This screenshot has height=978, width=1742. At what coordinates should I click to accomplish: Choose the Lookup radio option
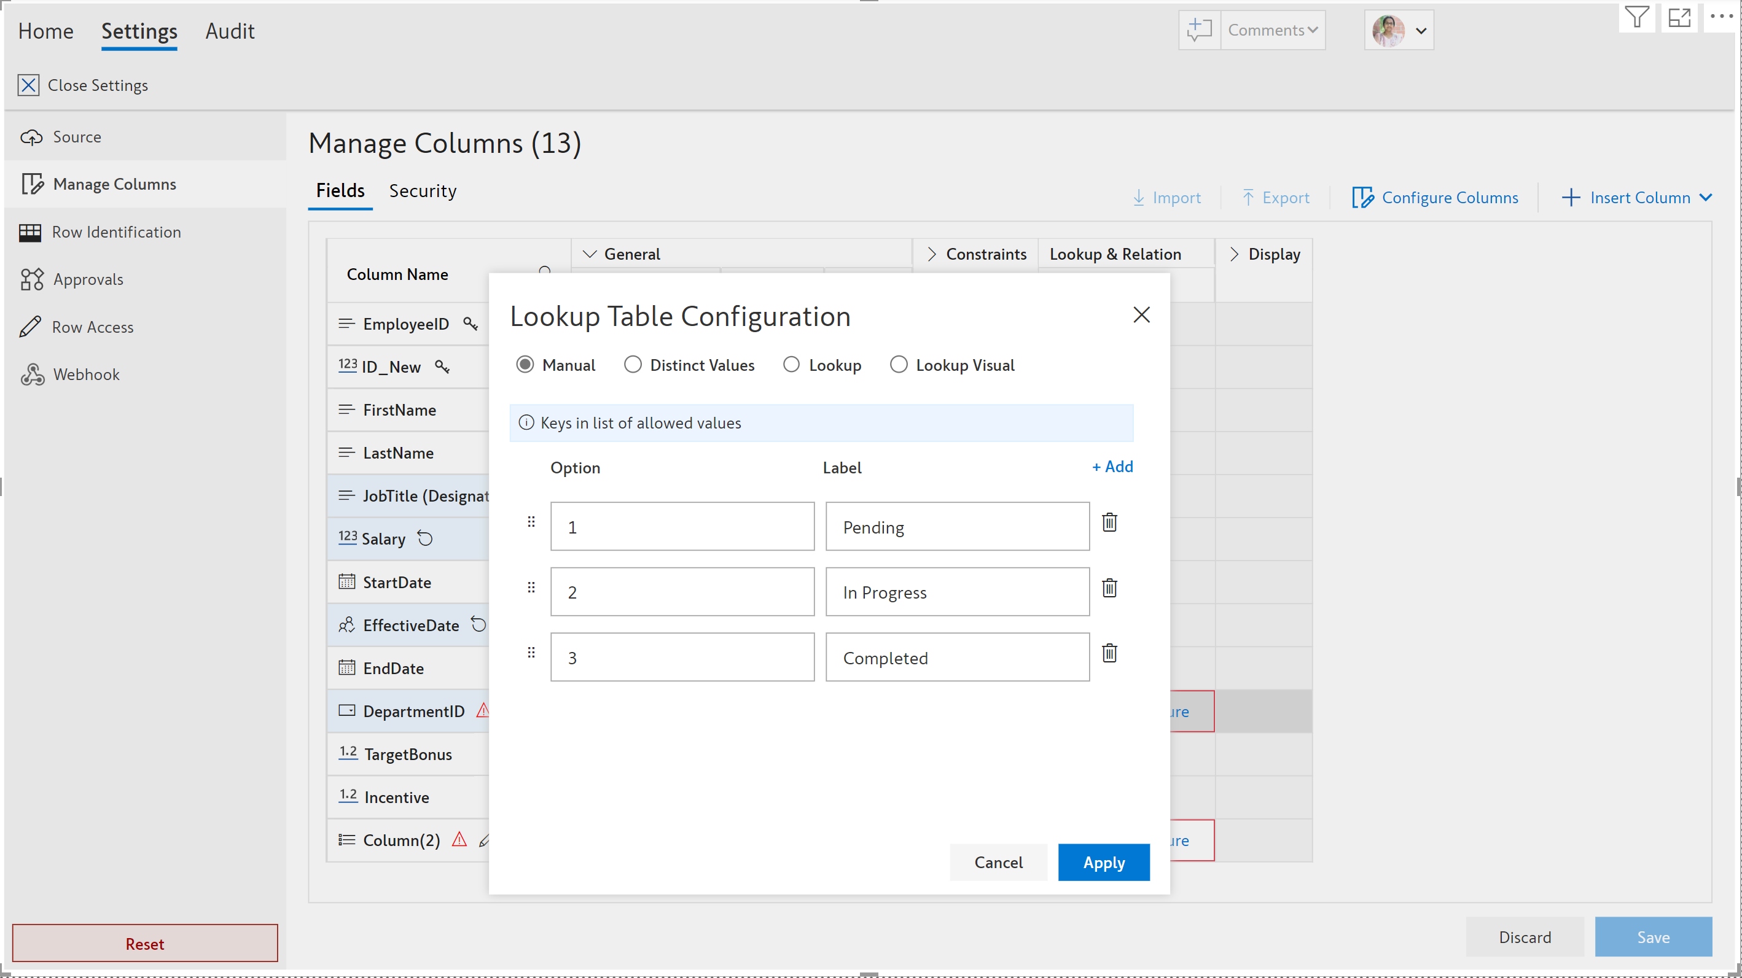click(791, 365)
